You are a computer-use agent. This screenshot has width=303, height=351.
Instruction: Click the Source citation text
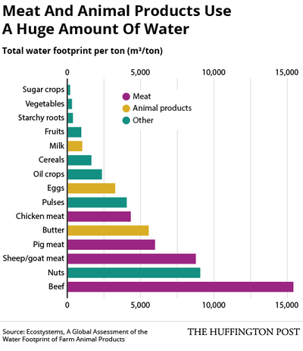pyautogui.click(x=75, y=335)
